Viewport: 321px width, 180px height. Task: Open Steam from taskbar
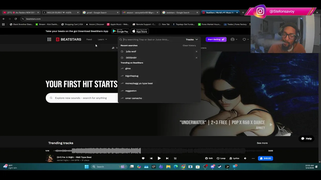(x=220, y=167)
